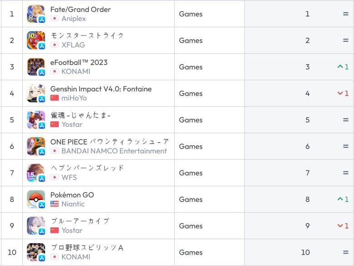Open the Fate/Grand Order title link
The height and width of the screenshot is (266, 354).
pyautogui.click(x=80, y=10)
